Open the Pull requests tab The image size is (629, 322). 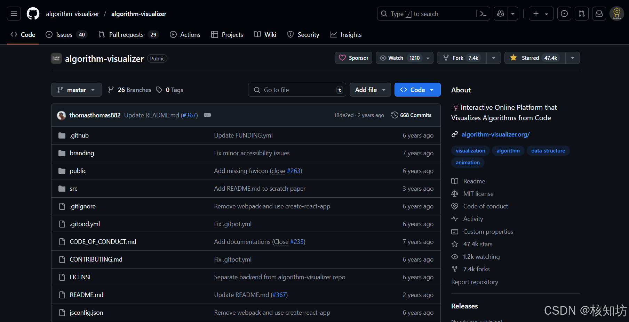point(128,34)
